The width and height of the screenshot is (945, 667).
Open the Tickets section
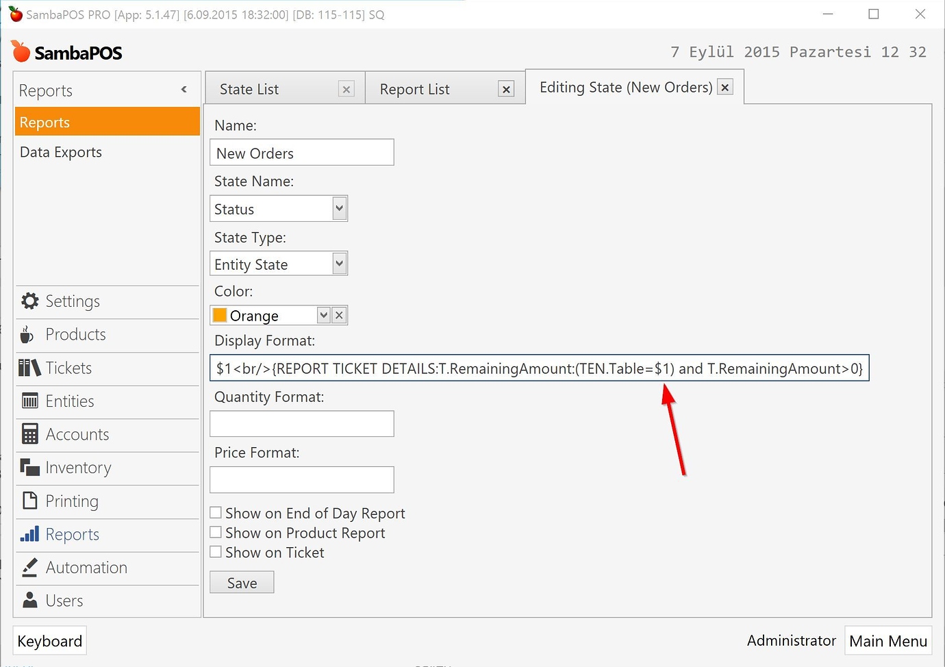point(67,368)
